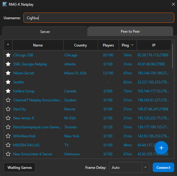Toggle the Kaillera Syrup favorite star
Screen dimensions: 177x176
pos(8,91)
